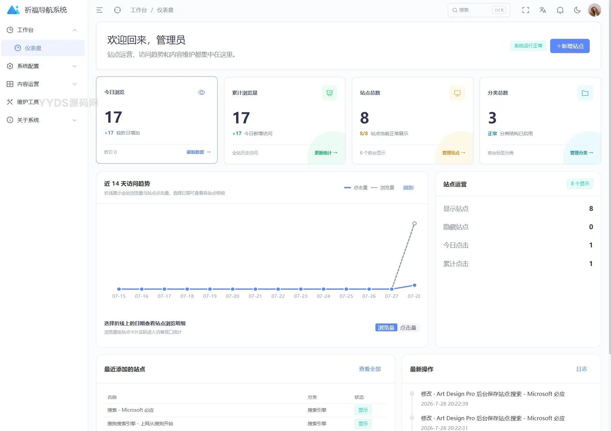The height and width of the screenshot is (431, 611).
Task: Click the refresh page icon in the header
Action: tap(117, 10)
